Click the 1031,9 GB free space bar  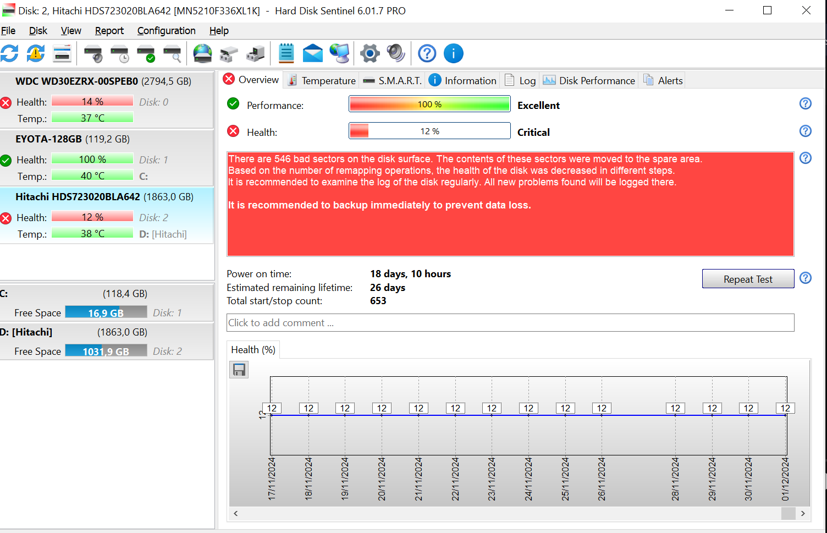(106, 351)
